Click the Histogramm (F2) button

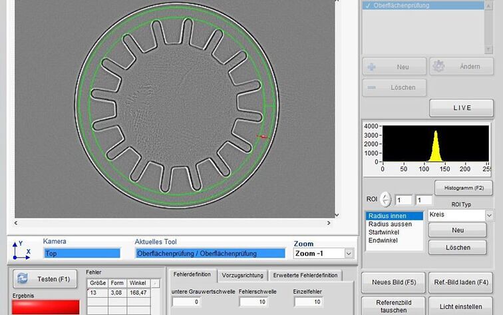click(464, 188)
